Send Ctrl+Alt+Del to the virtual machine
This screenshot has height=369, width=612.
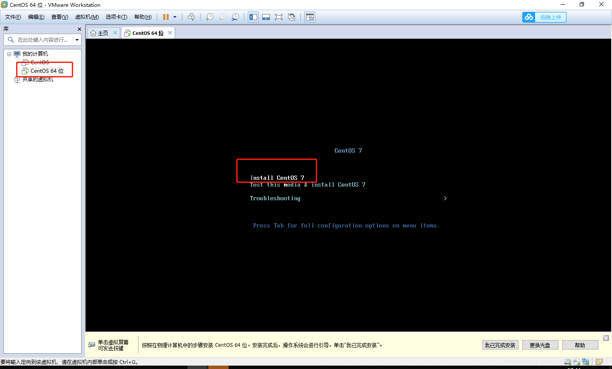click(x=191, y=17)
